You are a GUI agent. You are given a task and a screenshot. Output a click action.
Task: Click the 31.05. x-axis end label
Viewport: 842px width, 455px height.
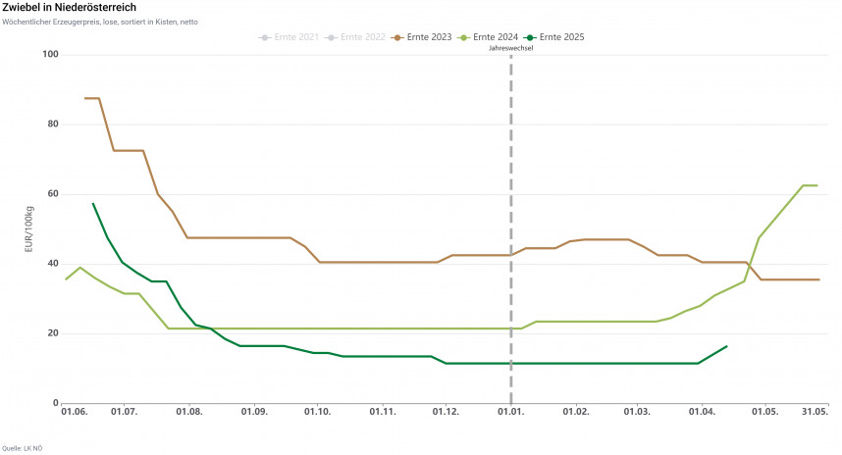816,412
